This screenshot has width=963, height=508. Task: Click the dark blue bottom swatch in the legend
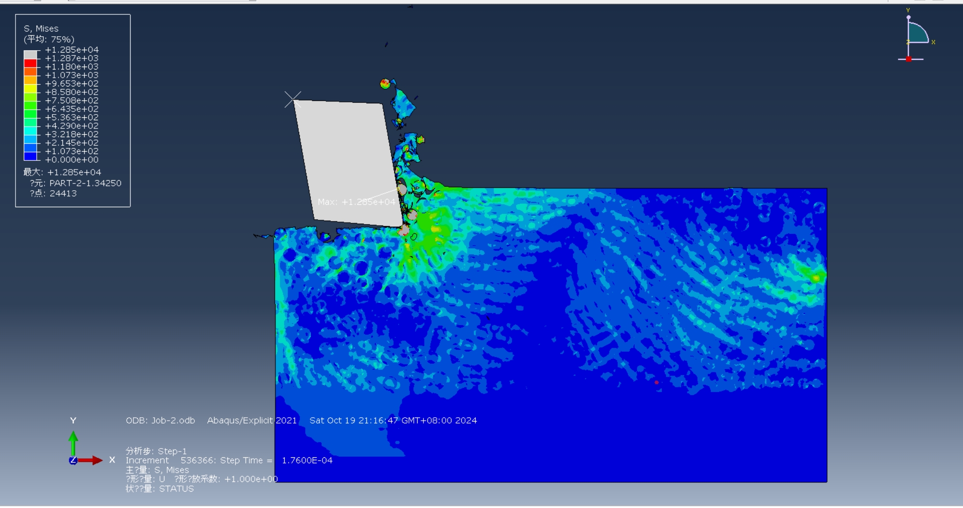pyautogui.click(x=30, y=156)
